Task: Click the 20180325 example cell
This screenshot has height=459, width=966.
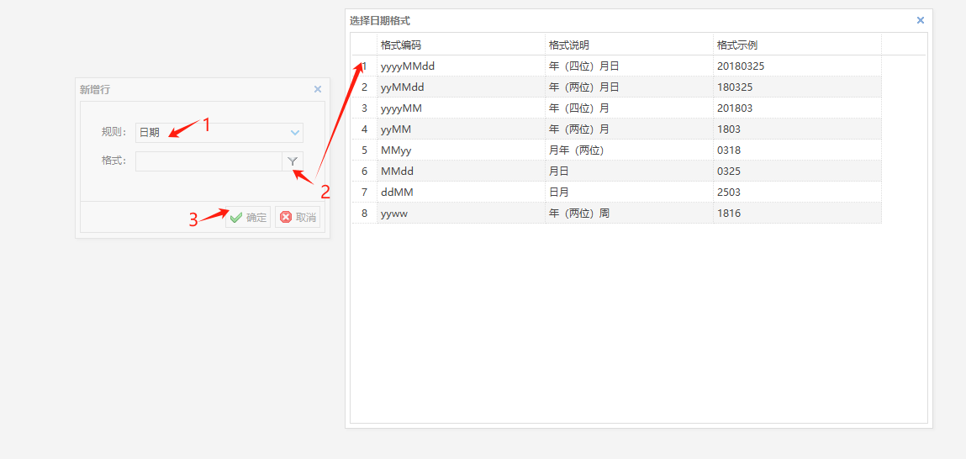Action: pyautogui.click(x=741, y=66)
